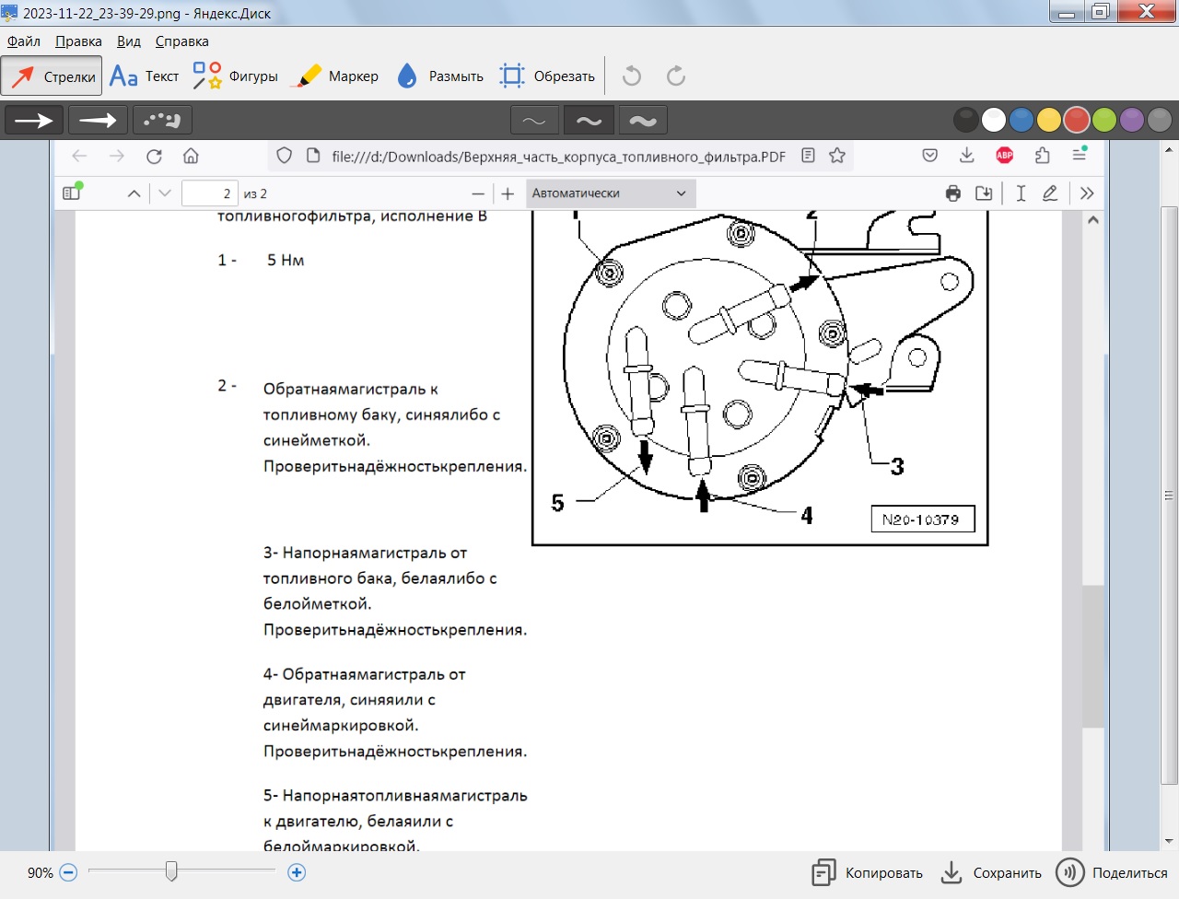1179x899 pixels.
Task: Go to next PDF page
Action: tap(165, 193)
